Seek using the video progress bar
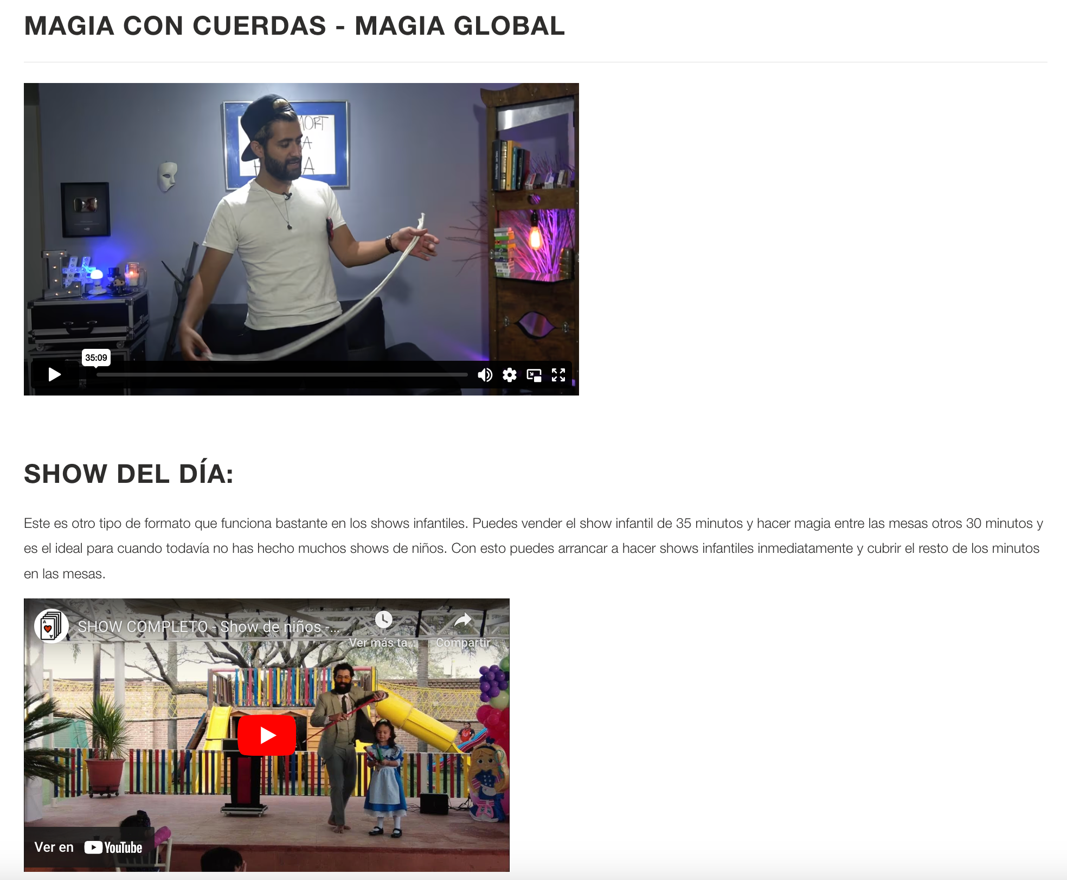Image resolution: width=1067 pixels, height=880 pixels. (282, 374)
